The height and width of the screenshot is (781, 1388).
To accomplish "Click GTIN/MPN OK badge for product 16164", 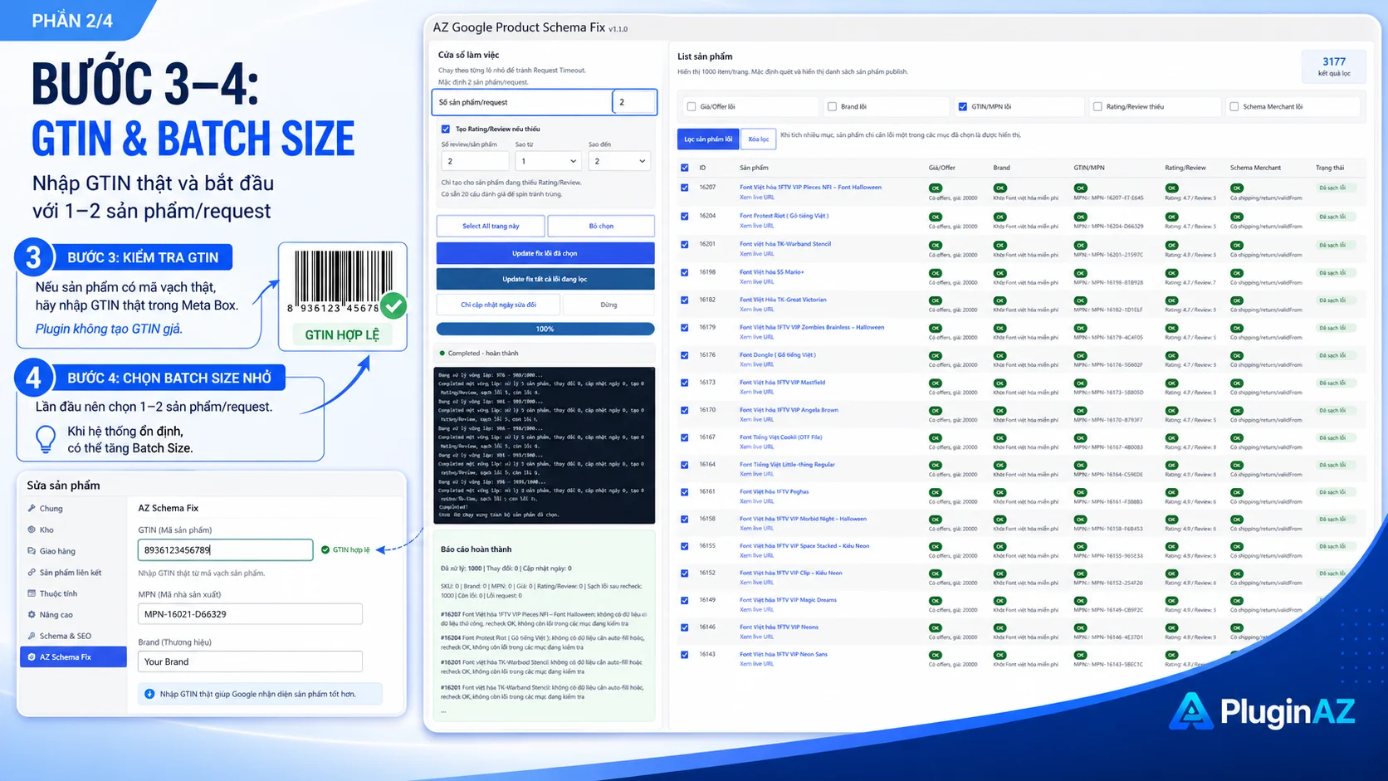I will [1080, 466].
